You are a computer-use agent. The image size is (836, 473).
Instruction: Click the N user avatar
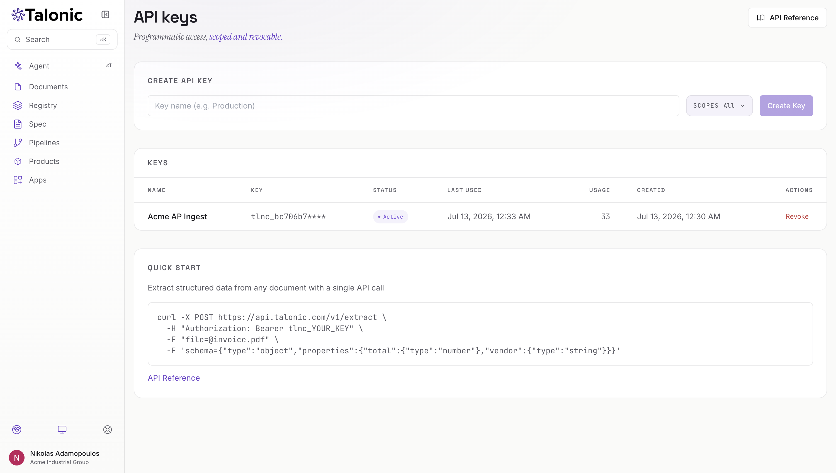(x=17, y=457)
